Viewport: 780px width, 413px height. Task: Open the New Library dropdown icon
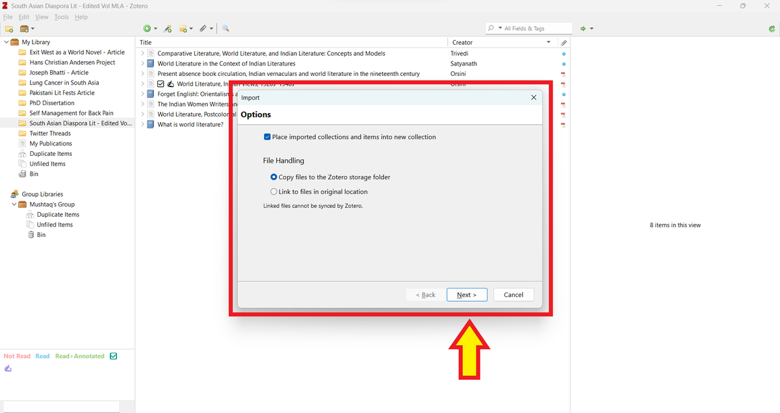pyautogui.click(x=27, y=29)
